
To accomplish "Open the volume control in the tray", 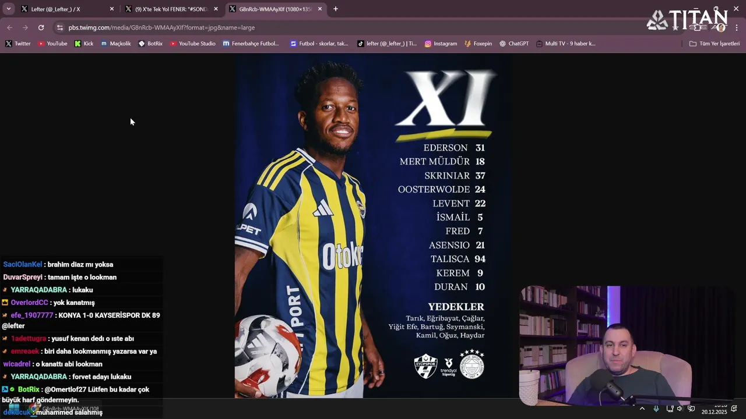I will (x=680, y=409).
